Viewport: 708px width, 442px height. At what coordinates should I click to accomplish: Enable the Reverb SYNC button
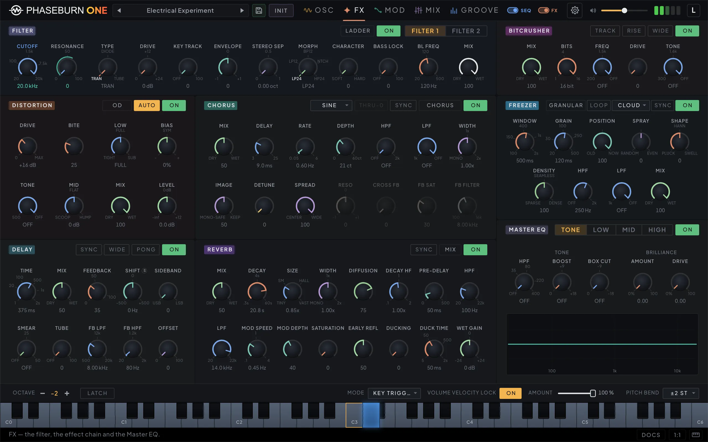pyautogui.click(x=424, y=250)
